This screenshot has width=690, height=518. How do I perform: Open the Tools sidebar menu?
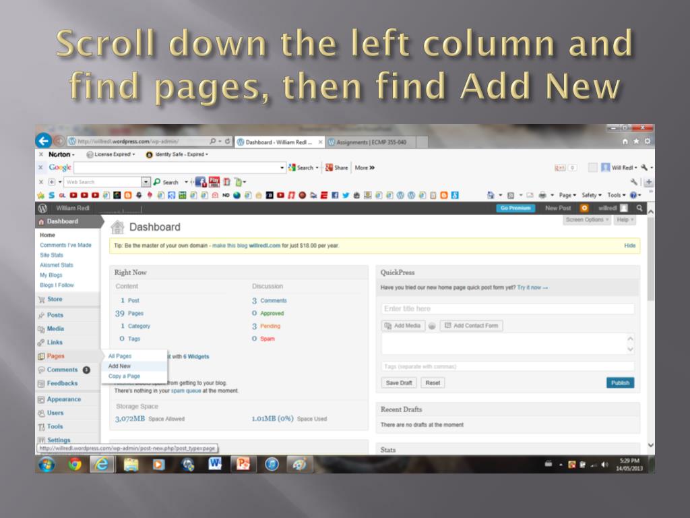(x=55, y=426)
